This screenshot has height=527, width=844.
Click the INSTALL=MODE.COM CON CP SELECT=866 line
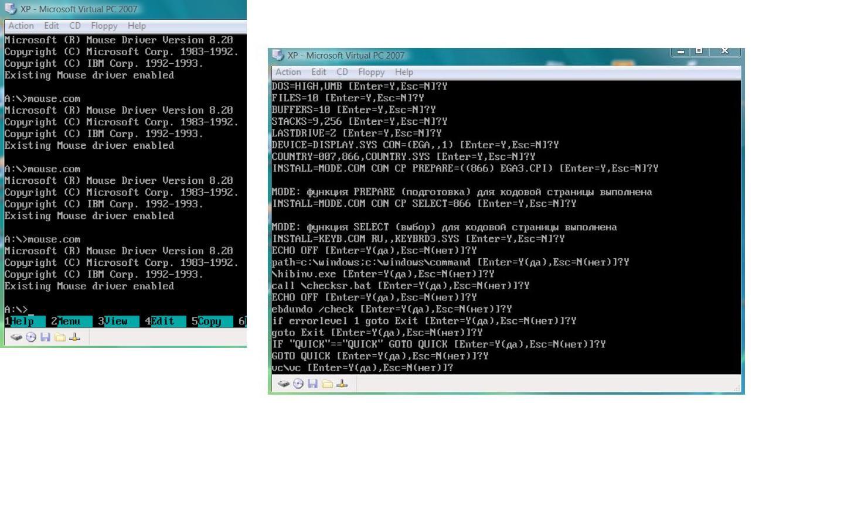coord(424,204)
